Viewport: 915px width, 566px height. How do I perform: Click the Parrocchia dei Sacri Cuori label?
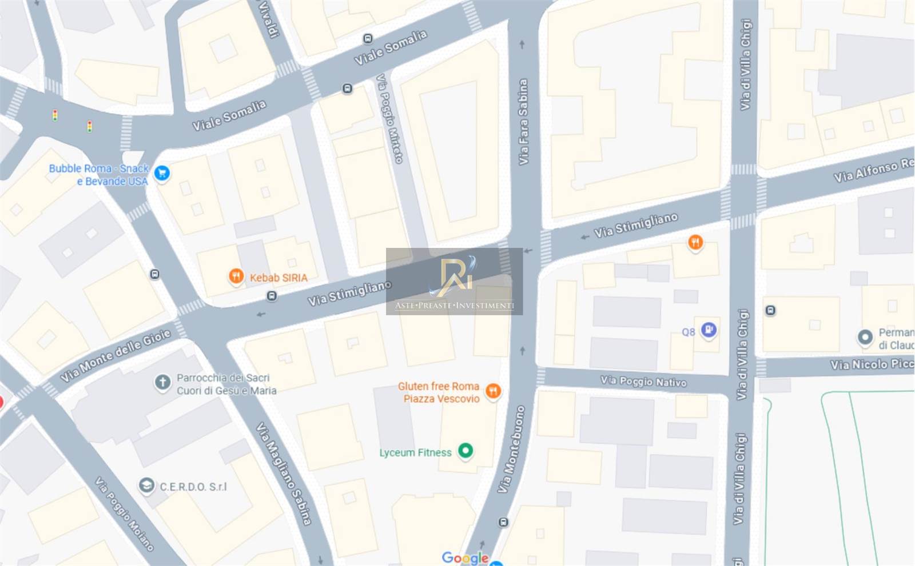coord(226,384)
